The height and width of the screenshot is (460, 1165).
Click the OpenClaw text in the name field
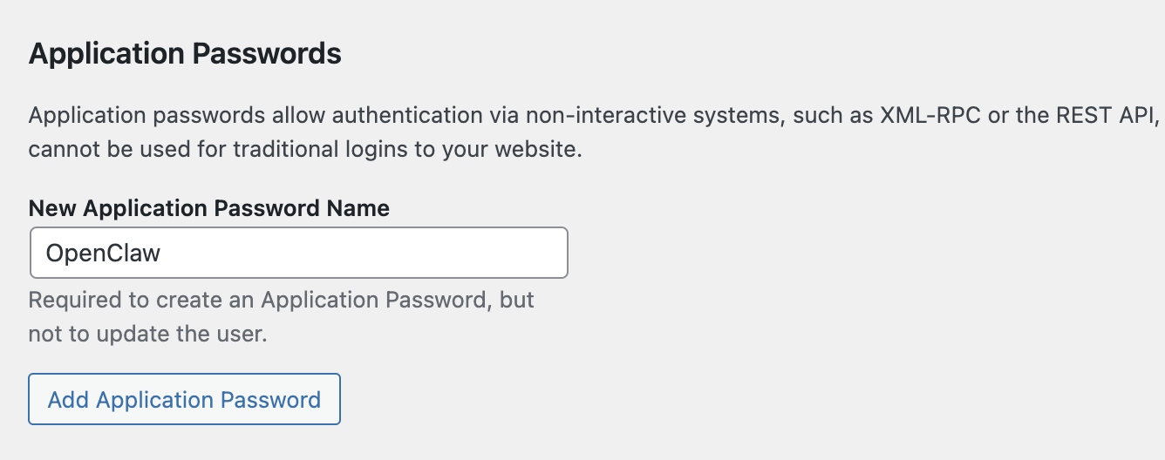pos(104,254)
